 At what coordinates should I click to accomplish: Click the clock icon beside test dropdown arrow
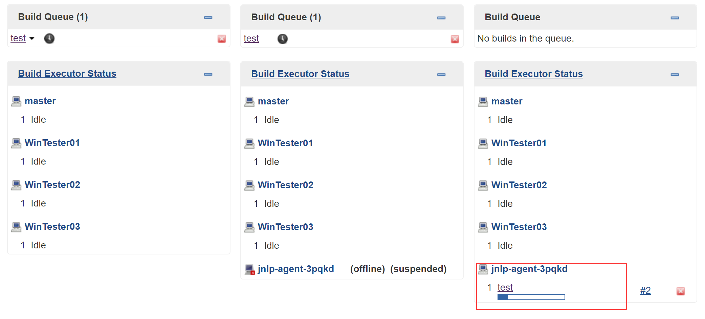[x=49, y=39]
